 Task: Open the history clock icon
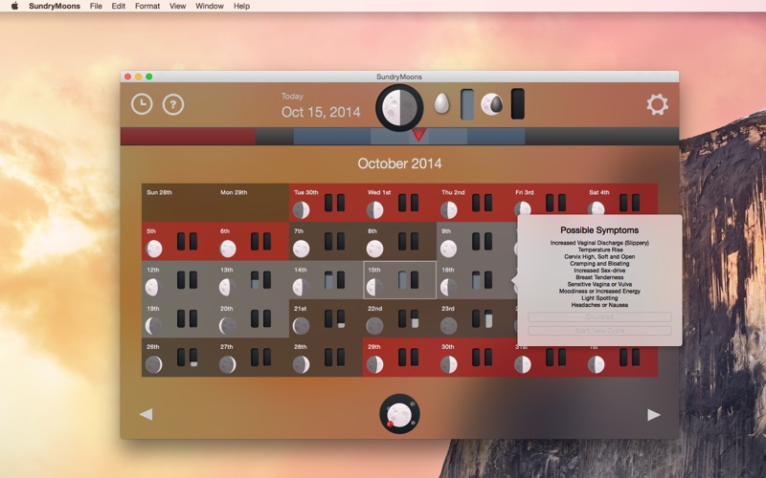click(142, 104)
